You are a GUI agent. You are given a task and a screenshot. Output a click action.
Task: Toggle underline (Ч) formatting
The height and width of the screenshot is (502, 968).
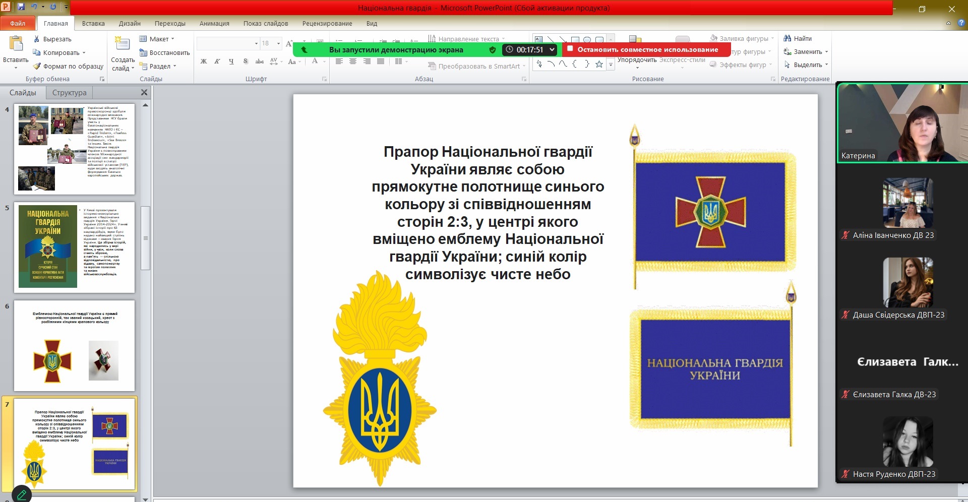click(x=231, y=61)
